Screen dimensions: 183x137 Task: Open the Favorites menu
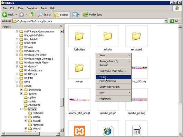click(32, 8)
